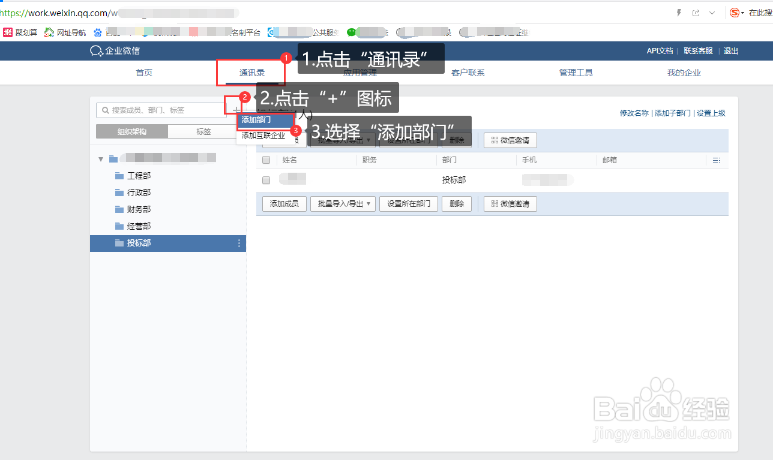773x460 pixels.
Task: Click the root company folder icon
Action: coord(113,159)
